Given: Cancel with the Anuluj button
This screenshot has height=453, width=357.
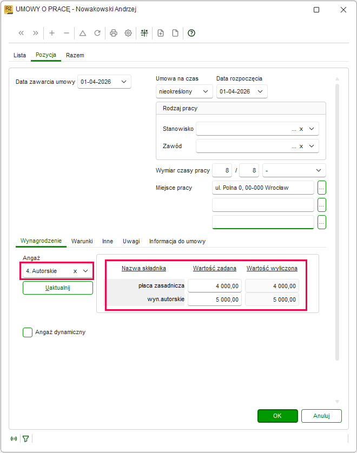Looking at the screenshot, I should 321,416.
